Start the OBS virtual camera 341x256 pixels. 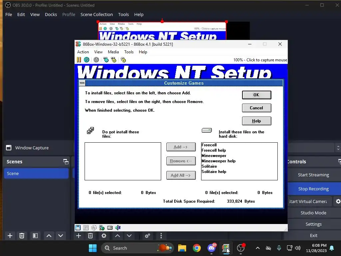[309, 201]
